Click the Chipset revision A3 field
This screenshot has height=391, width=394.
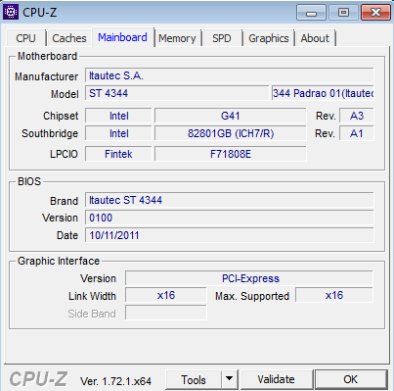pyautogui.click(x=357, y=116)
